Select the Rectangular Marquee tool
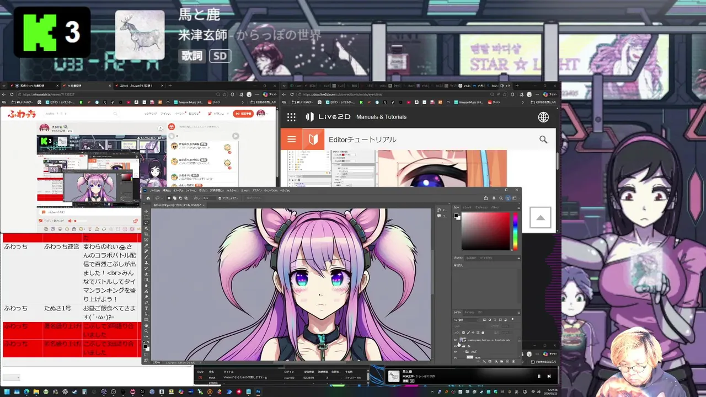 [146, 217]
